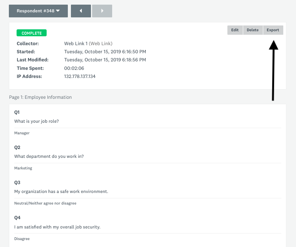
Task: Go to next respondent arrow
Action: point(102,11)
